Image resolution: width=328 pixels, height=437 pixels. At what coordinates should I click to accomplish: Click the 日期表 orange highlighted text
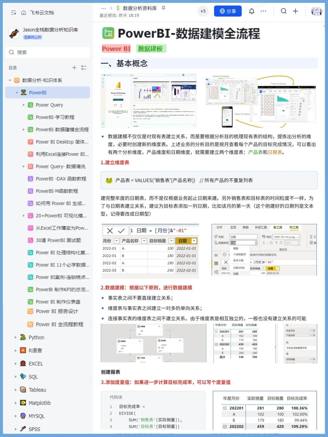coord(275,152)
